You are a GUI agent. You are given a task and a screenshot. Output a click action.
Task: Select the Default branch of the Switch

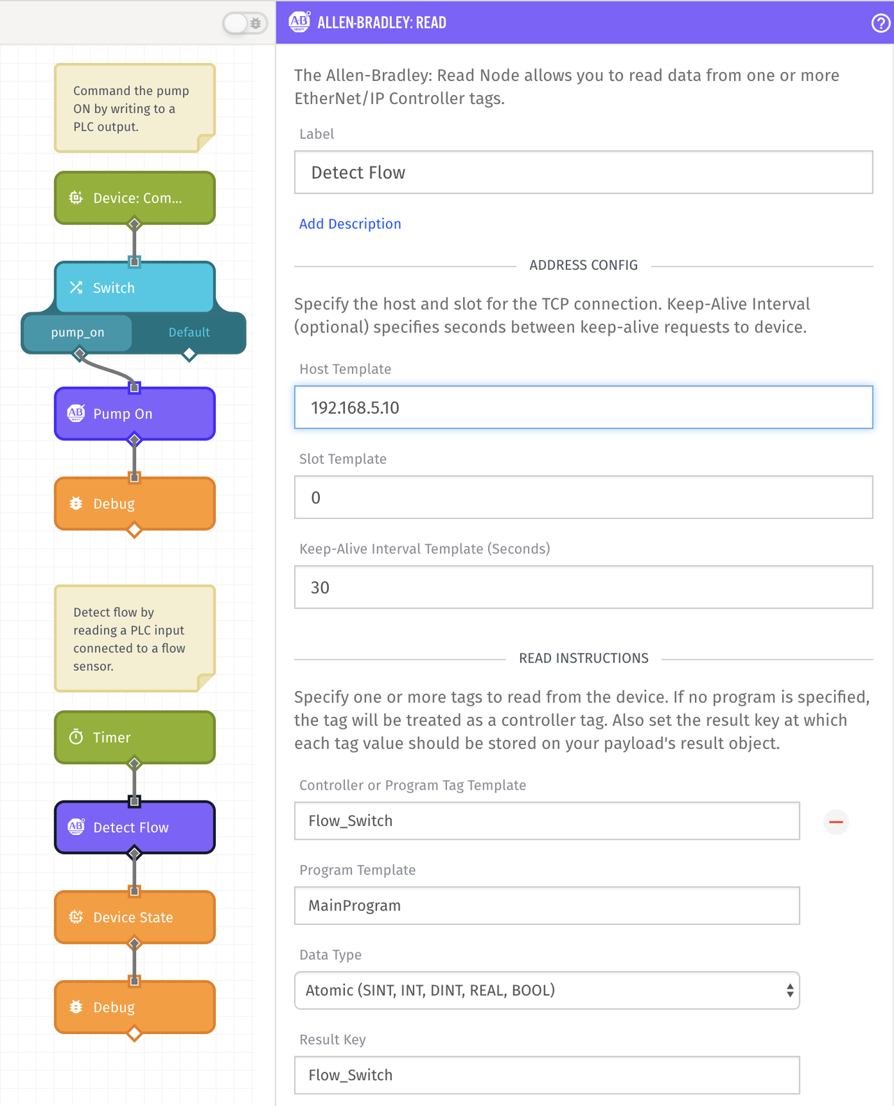pyautogui.click(x=189, y=333)
